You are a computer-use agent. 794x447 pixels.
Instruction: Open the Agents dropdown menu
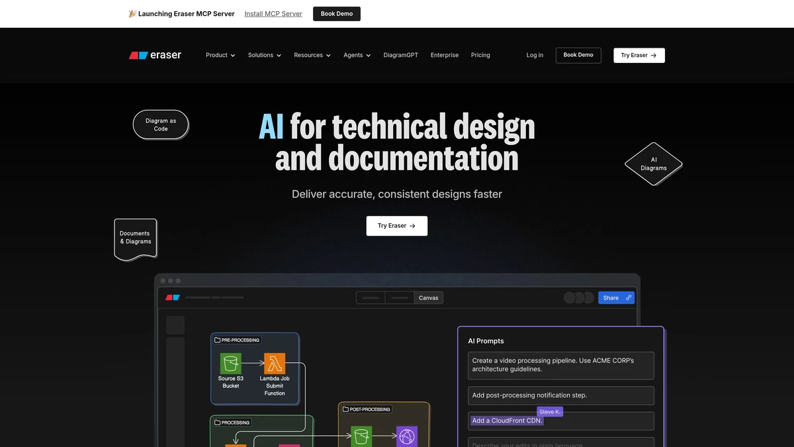pos(357,56)
